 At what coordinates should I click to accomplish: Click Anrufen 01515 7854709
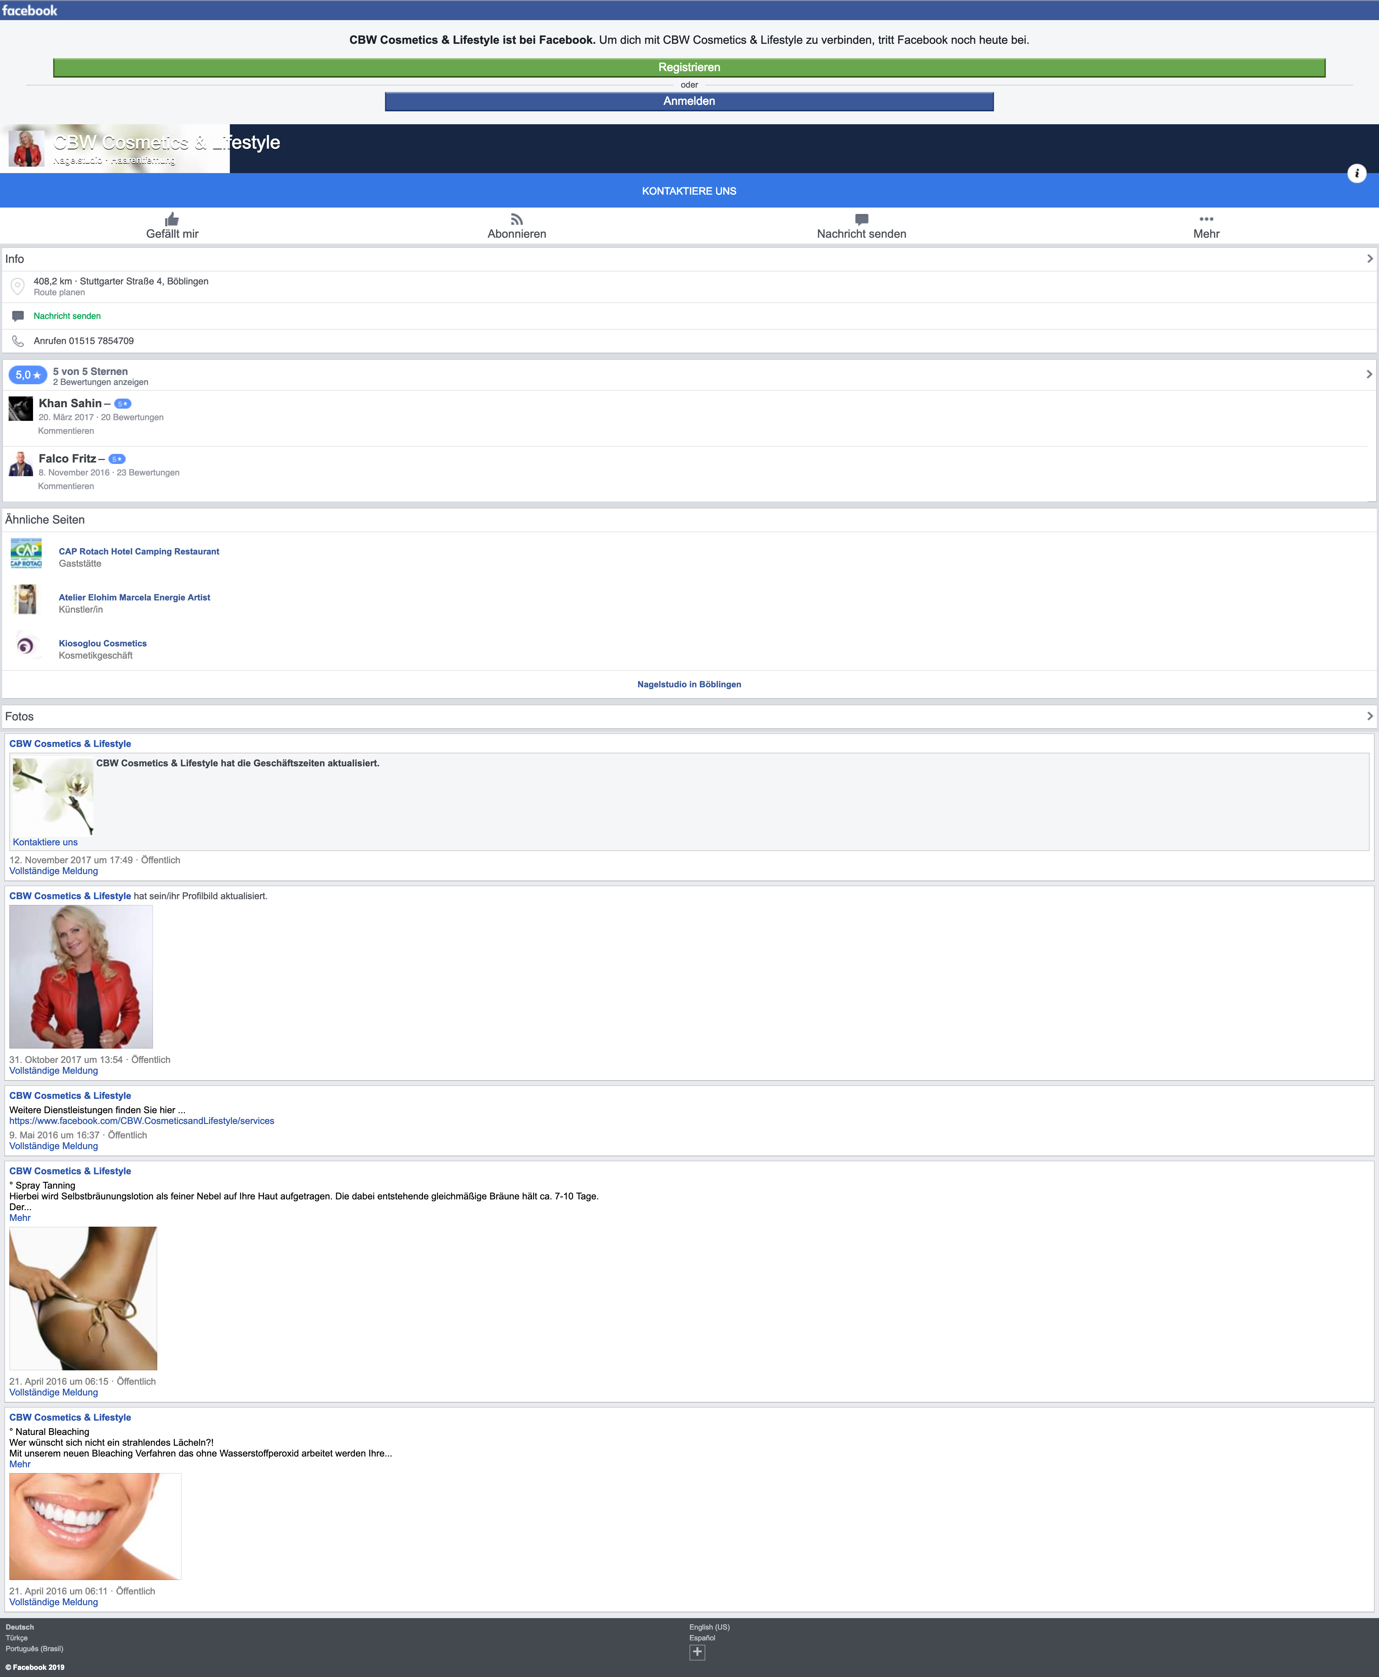tap(83, 341)
